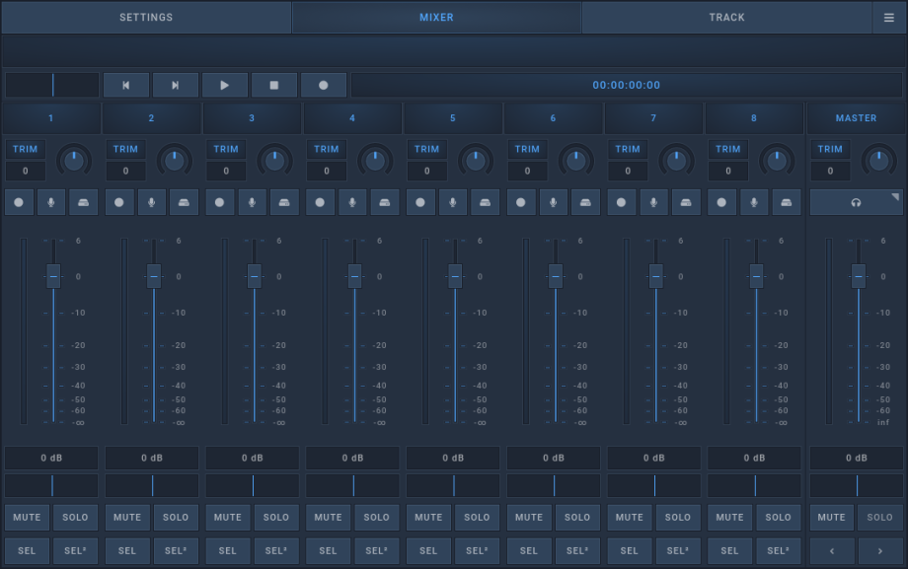Click the transport Play button

click(x=225, y=86)
